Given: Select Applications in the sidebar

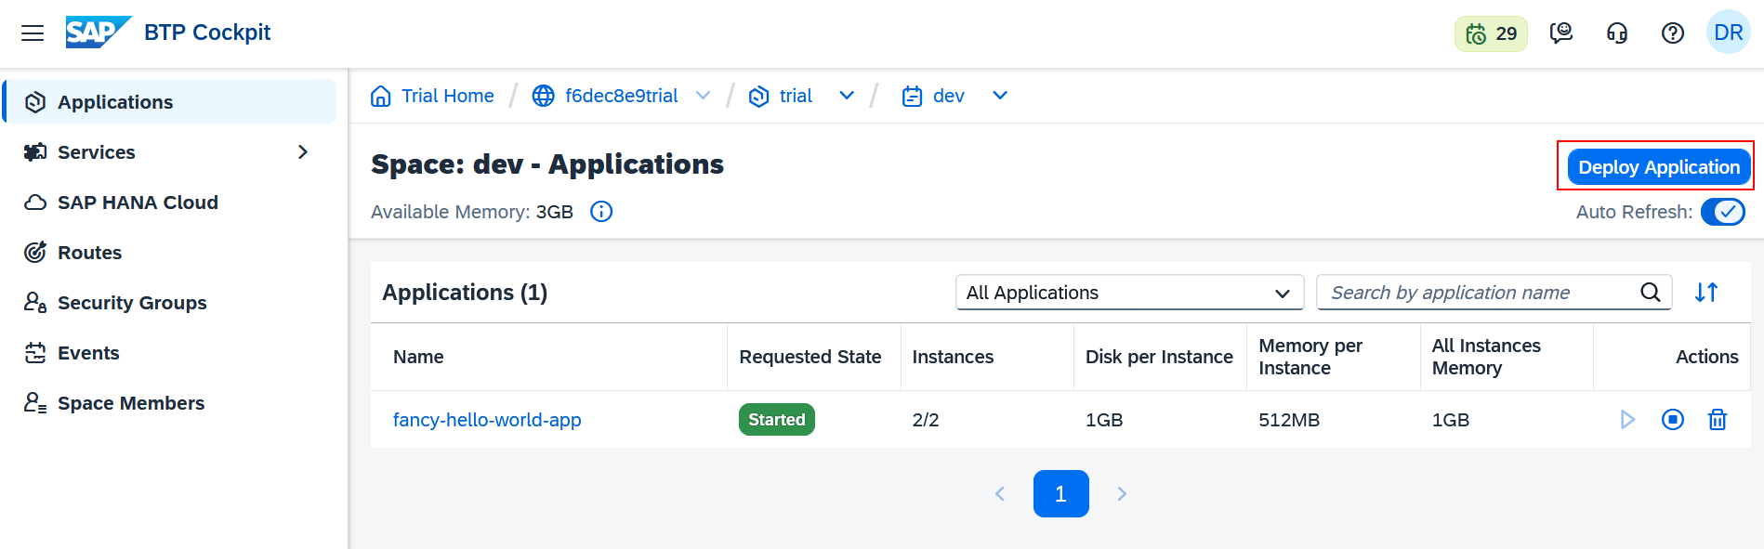Looking at the screenshot, I should click(170, 102).
